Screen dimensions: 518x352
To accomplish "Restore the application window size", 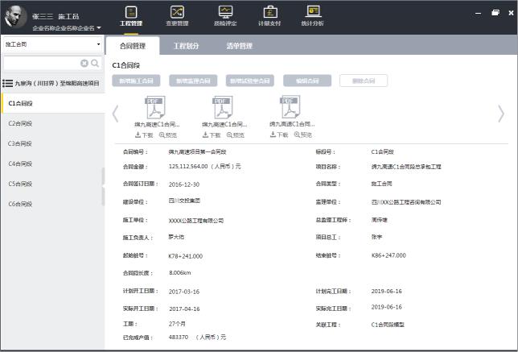I will tap(495, 13).
